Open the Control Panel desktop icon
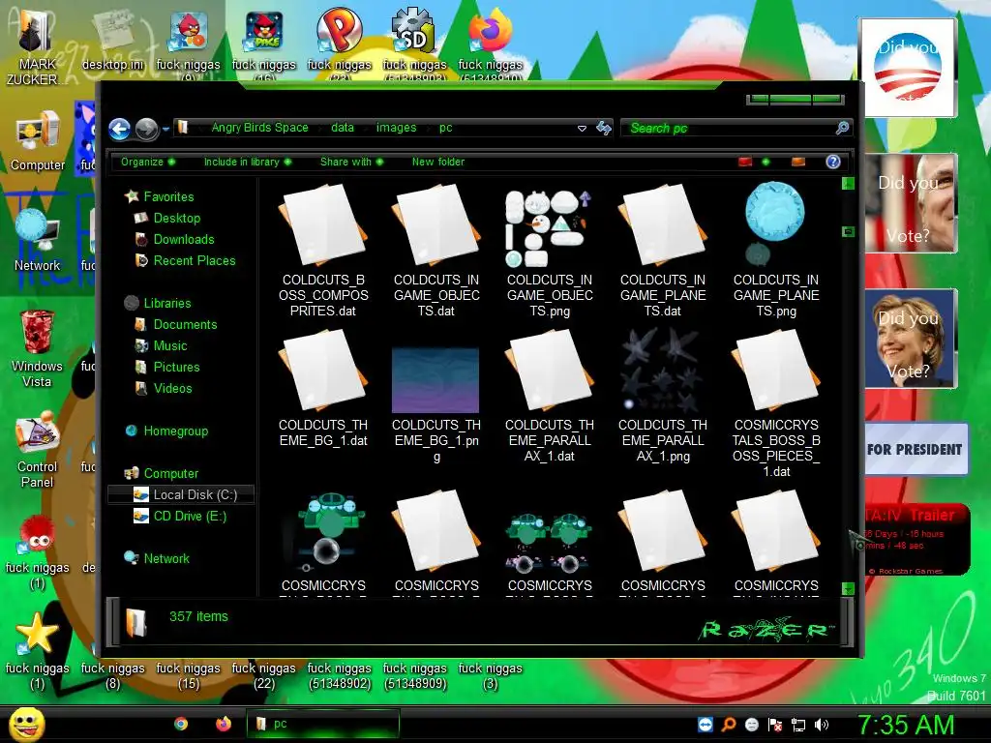 [x=38, y=450]
